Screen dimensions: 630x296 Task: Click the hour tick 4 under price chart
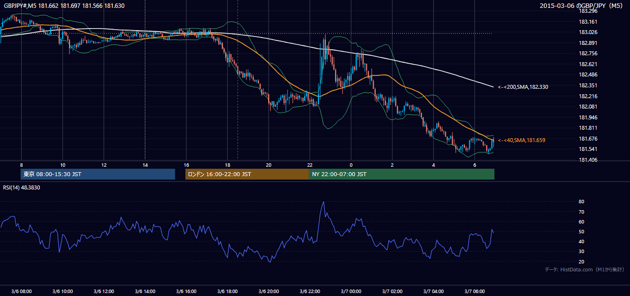pos(433,164)
